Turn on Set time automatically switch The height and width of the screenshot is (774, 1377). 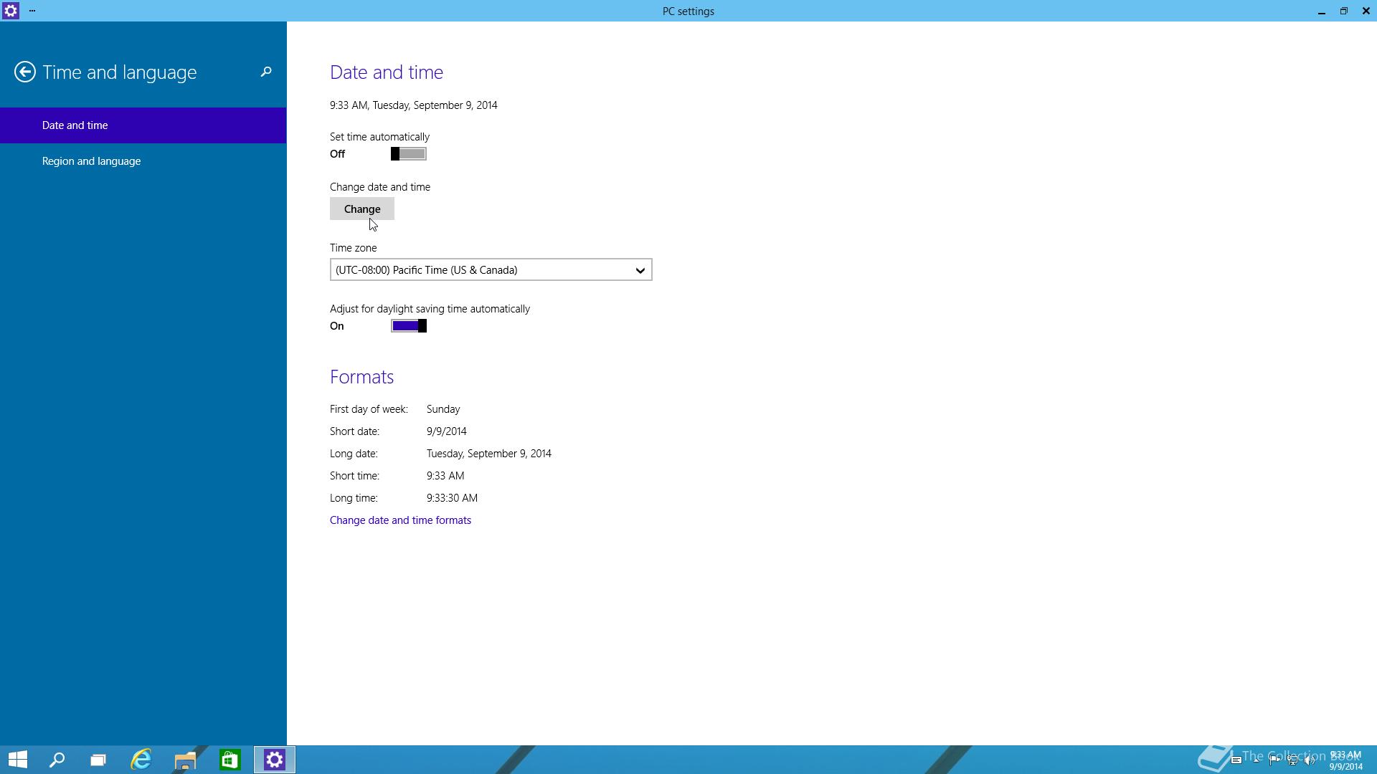[x=409, y=154]
